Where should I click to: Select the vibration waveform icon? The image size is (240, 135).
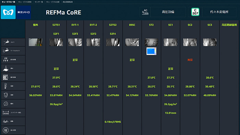pyautogui.click(x=6, y=121)
